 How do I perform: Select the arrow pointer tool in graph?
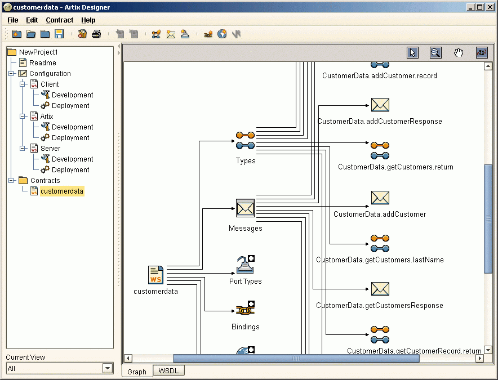(x=412, y=53)
